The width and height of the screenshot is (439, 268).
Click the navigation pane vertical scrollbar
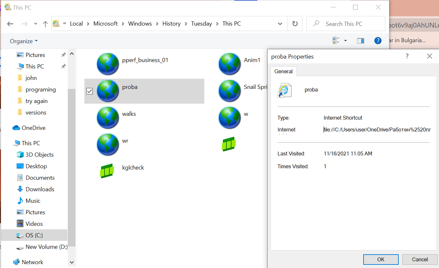tap(72, 160)
